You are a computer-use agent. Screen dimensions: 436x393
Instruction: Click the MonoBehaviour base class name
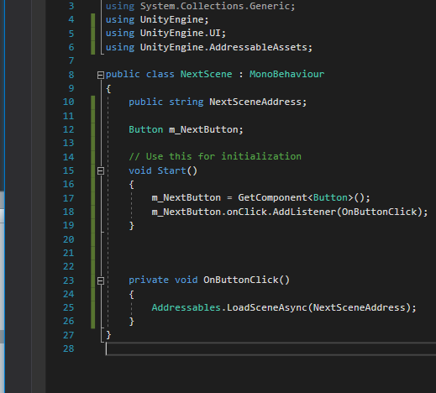point(286,74)
